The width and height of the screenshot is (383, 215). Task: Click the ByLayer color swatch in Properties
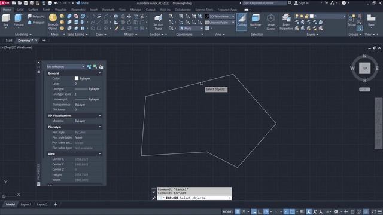click(x=77, y=78)
